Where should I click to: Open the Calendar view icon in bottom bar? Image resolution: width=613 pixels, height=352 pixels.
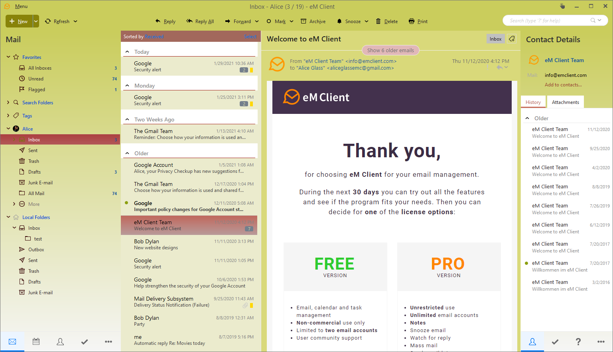(36, 342)
